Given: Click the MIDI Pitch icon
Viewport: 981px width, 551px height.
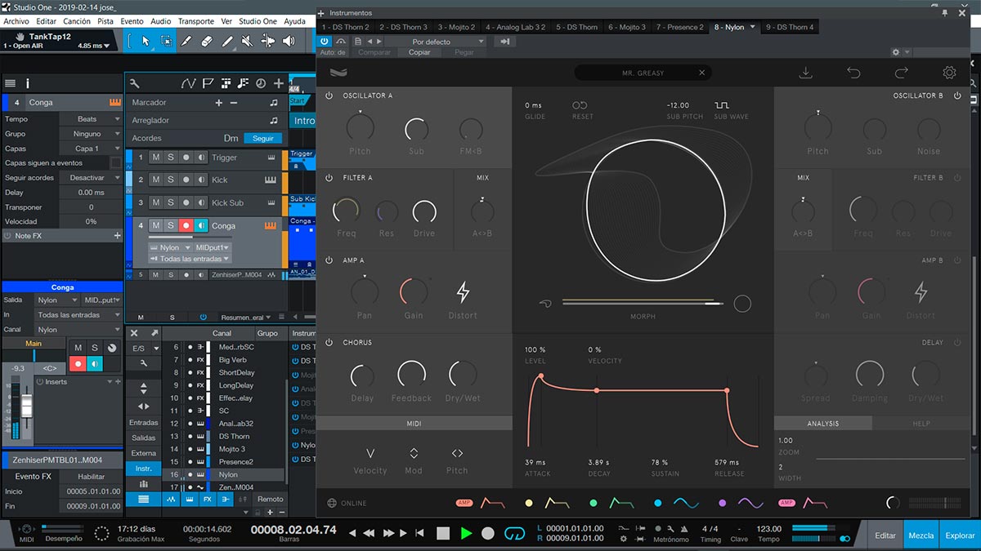Looking at the screenshot, I should click(457, 453).
